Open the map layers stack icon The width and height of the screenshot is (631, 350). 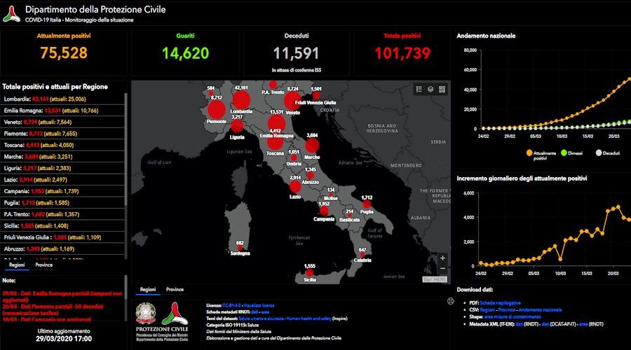430,89
